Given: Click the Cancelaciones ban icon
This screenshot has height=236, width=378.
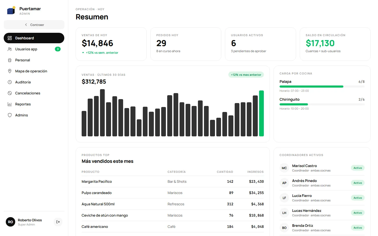Looking at the screenshot, I should (x=10, y=93).
